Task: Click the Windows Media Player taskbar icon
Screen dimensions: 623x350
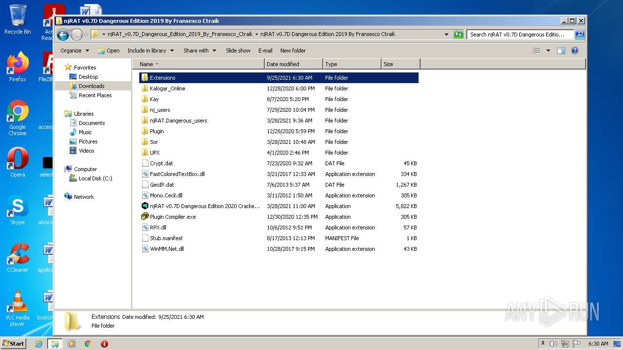Action: [x=72, y=344]
